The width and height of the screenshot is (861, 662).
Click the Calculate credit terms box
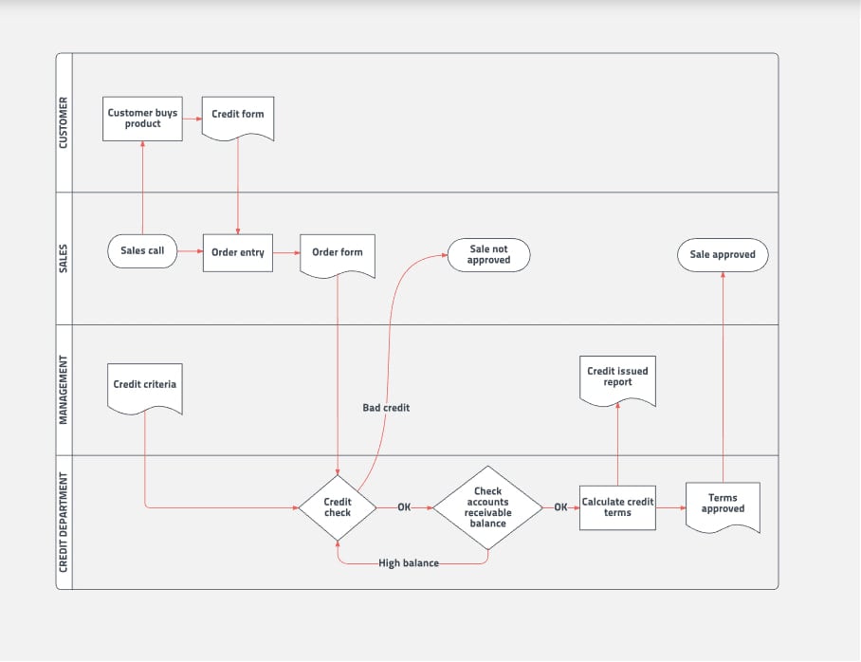(x=617, y=507)
